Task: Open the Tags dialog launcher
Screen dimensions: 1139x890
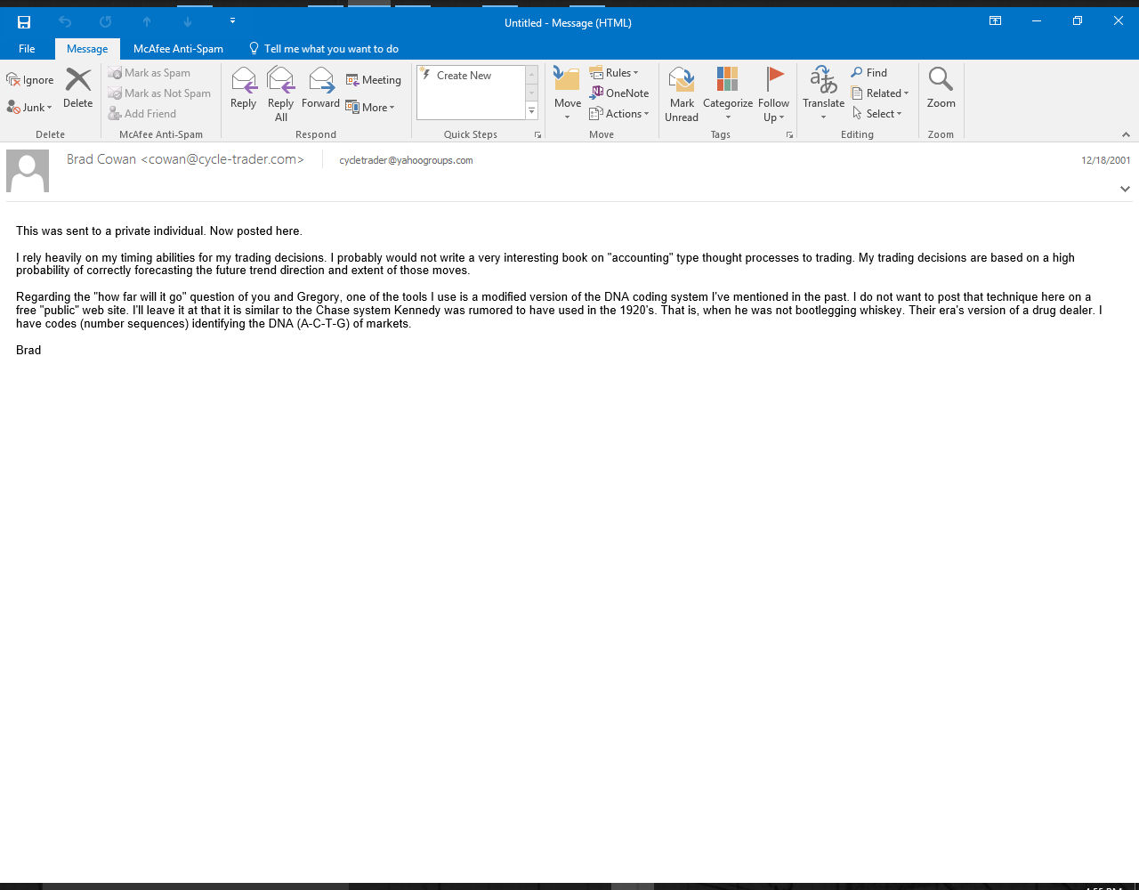Action: (789, 135)
